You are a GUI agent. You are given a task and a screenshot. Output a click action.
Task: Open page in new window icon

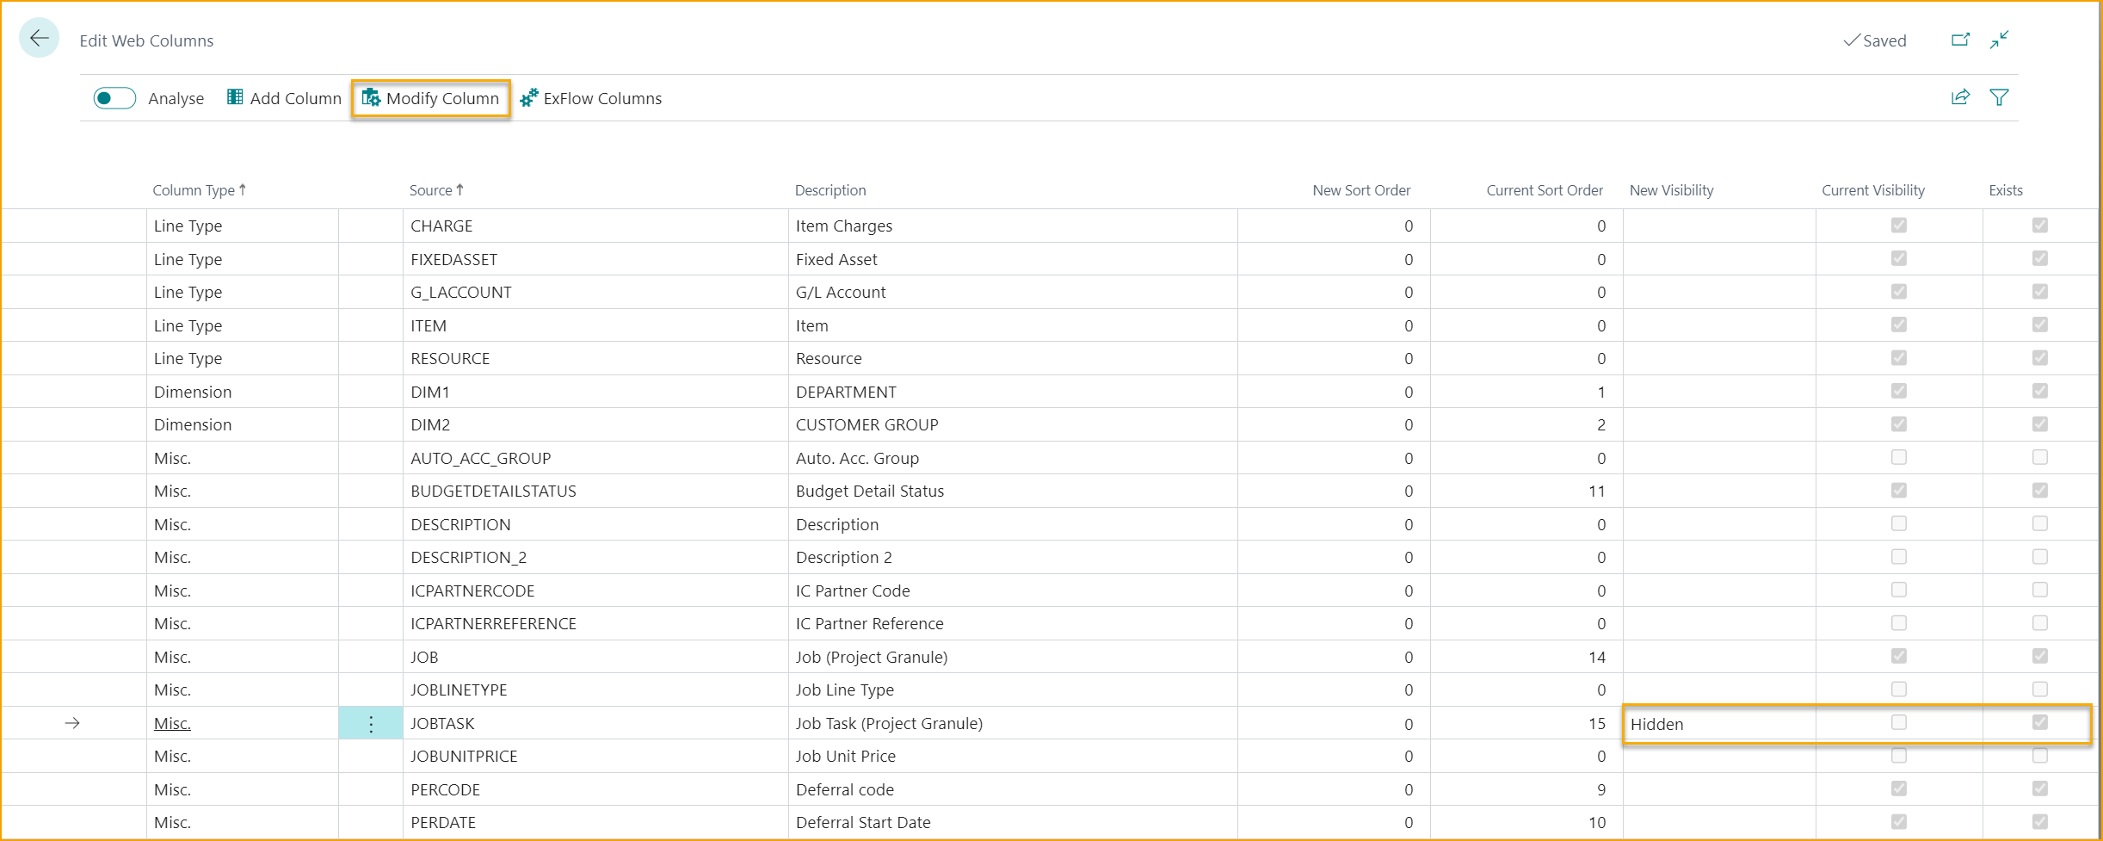1960,40
